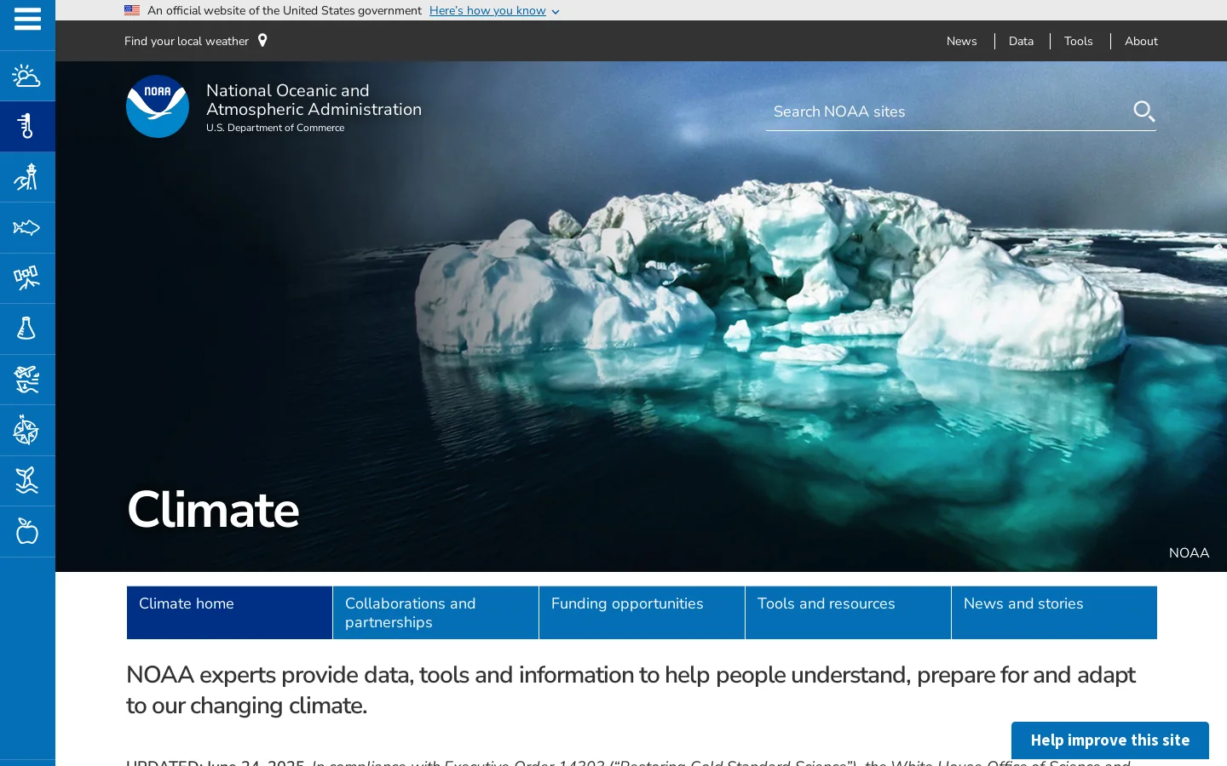Click the Tools link in top bar
This screenshot has height=766, width=1227.
[1078, 41]
